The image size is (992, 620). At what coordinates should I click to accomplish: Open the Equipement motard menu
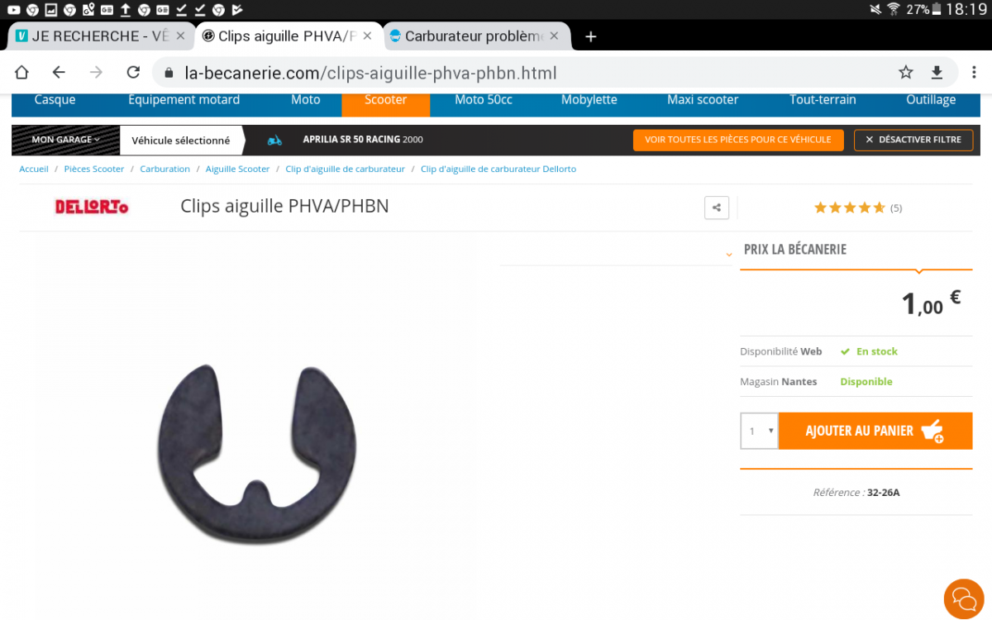(x=184, y=99)
